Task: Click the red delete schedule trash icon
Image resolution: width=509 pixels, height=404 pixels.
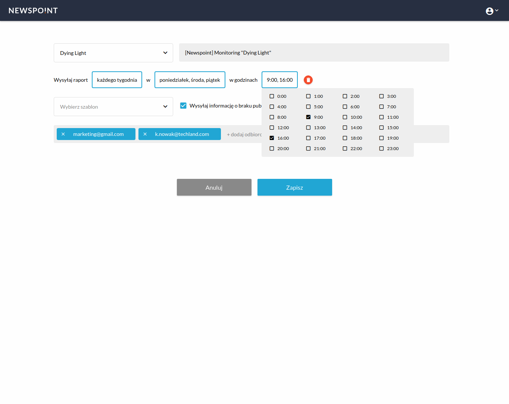Action: pos(308,80)
